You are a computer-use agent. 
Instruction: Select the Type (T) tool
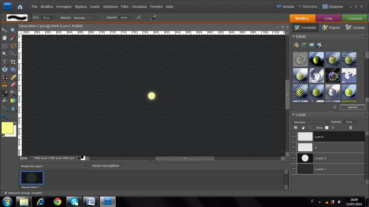[x=5, y=61]
